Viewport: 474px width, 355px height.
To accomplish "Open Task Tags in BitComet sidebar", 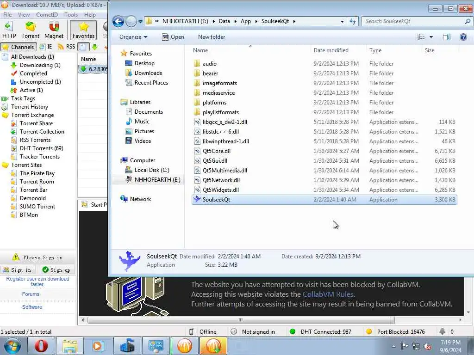I will coord(23,98).
